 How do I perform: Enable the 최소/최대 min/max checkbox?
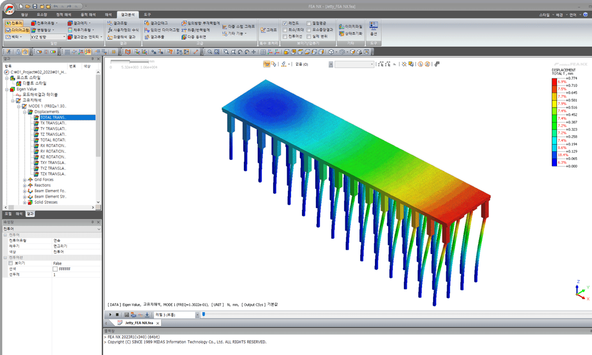[x=285, y=30]
